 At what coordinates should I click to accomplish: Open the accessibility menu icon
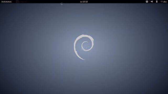(x=147, y=2)
